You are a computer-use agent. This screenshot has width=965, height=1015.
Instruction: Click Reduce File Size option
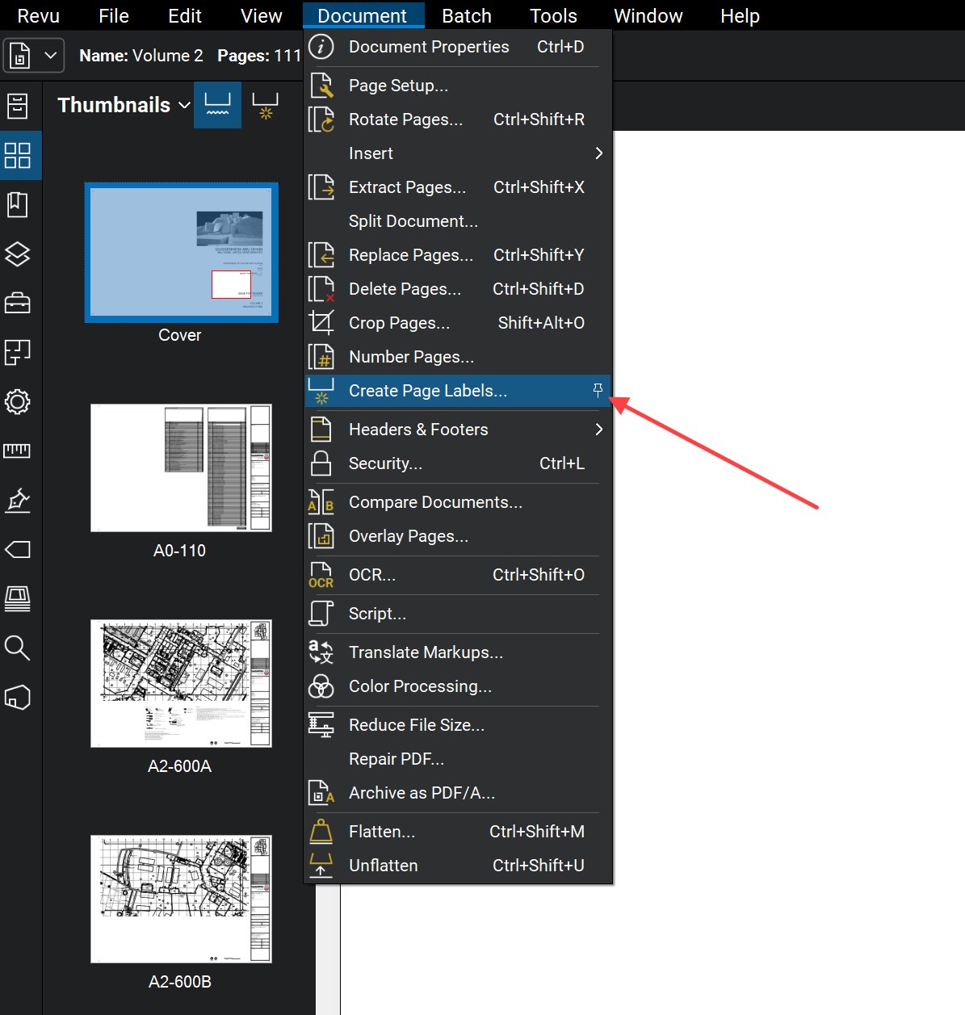point(416,725)
